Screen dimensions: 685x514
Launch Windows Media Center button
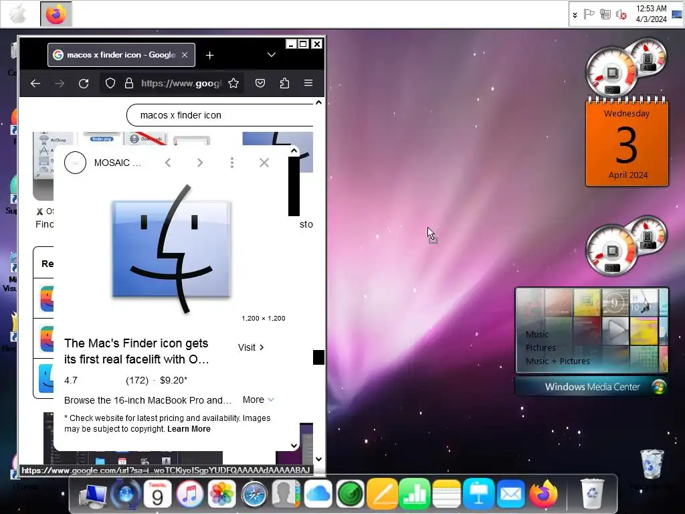pos(592,387)
